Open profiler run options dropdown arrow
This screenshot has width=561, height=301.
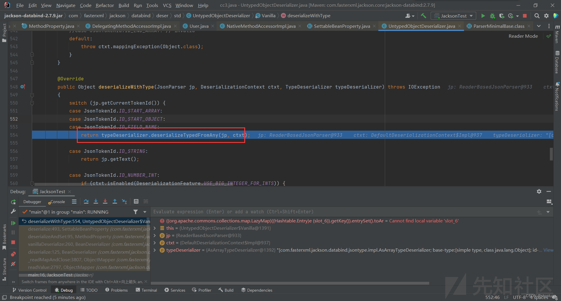pos(517,16)
